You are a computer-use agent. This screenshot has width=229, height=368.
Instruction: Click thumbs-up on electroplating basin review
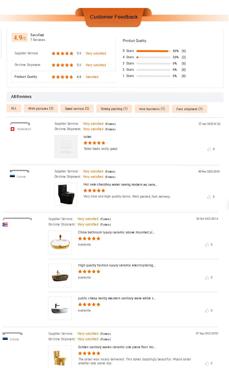pos(207,278)
